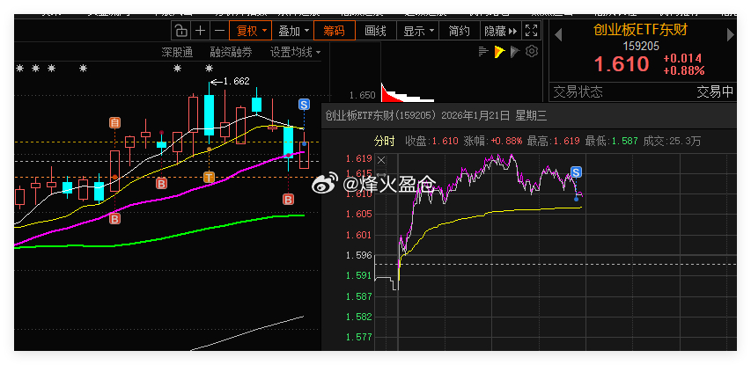This screenshot has width=751, height=365.
Task: Open 设置均线 moving average settings
Action: pyautogui.click(x=296, y=52)
